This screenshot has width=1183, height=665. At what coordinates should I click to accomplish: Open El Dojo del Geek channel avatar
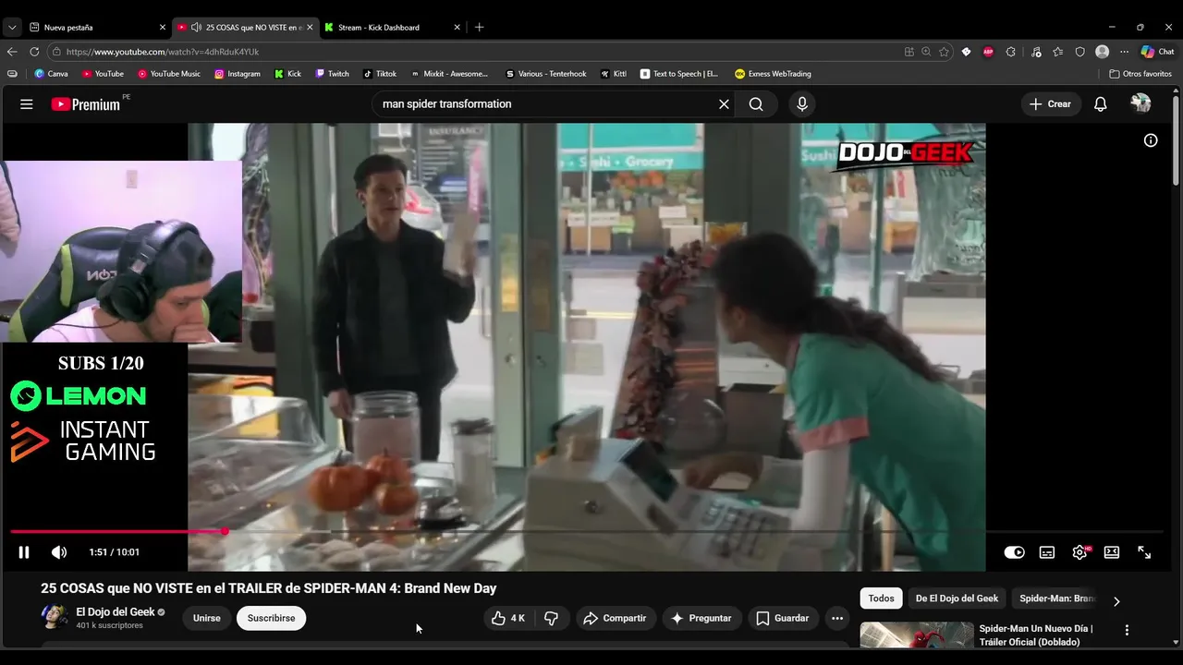click(55, 617)
